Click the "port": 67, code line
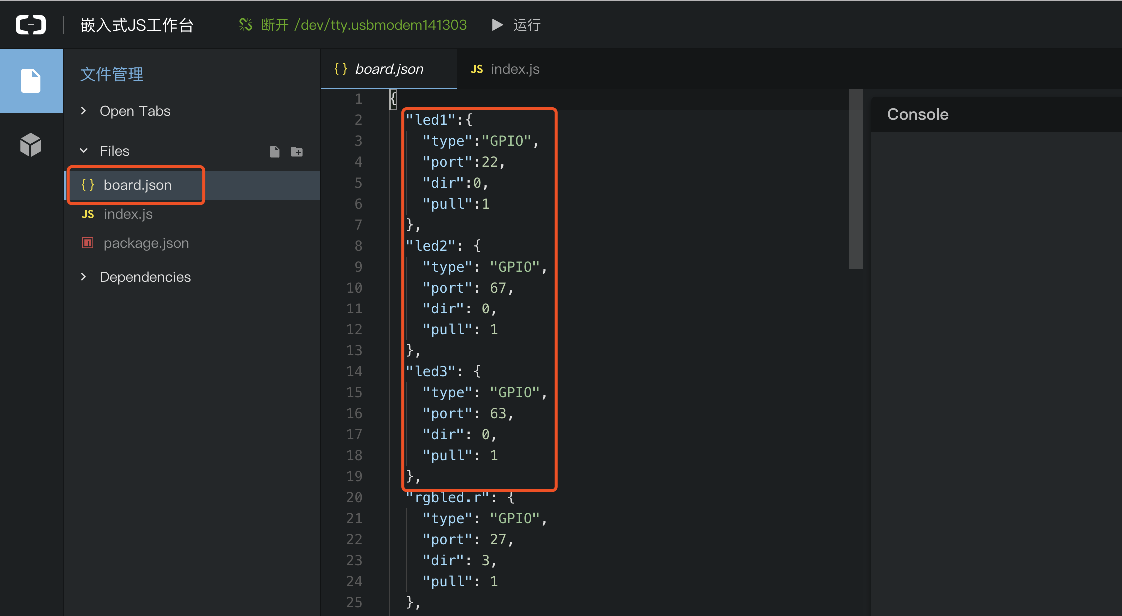1122x616 pixels. point(468,288)
